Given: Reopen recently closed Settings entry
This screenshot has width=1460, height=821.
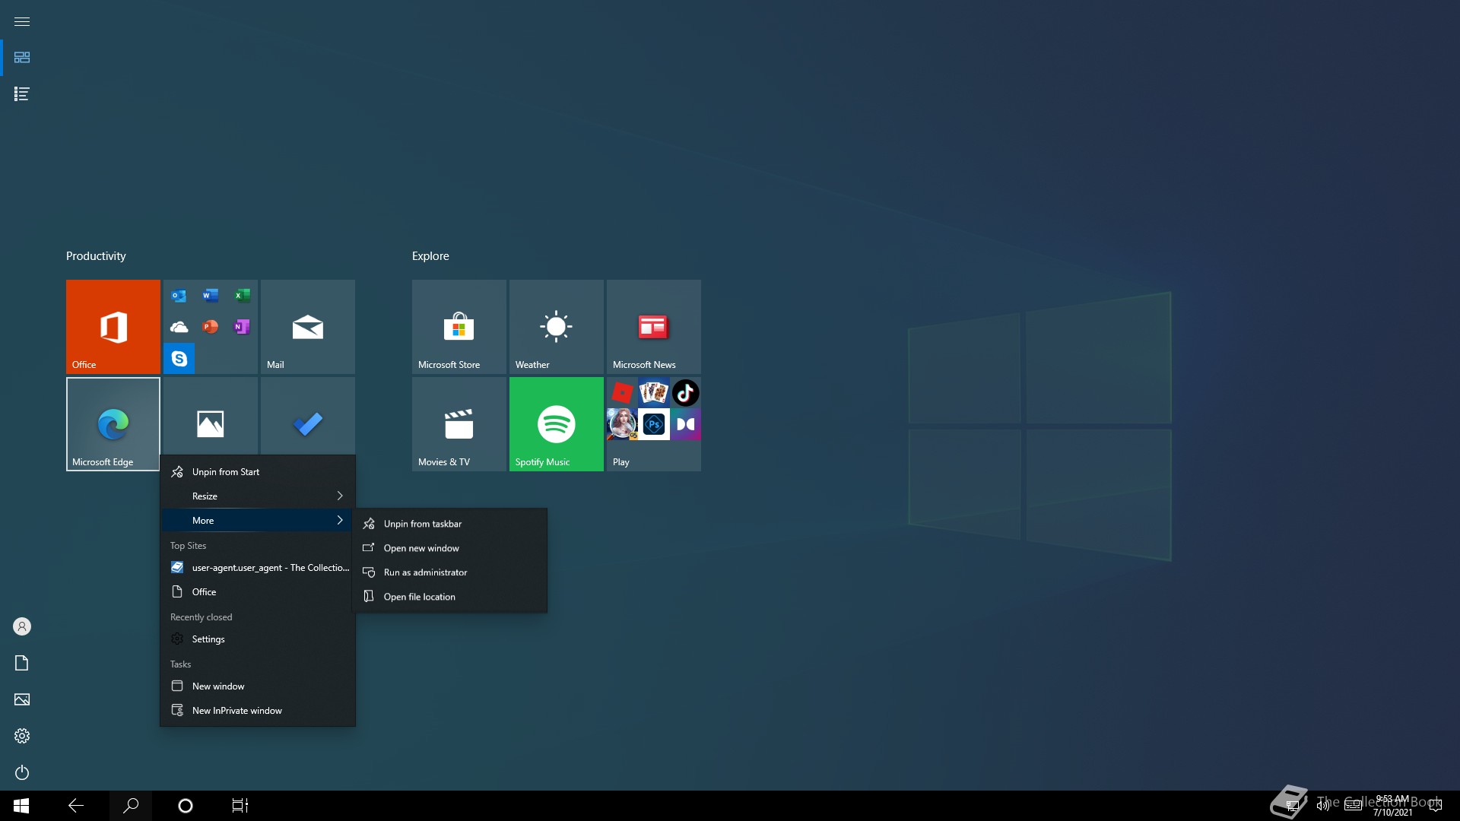Looking at the screenshot, I should 258,639.
